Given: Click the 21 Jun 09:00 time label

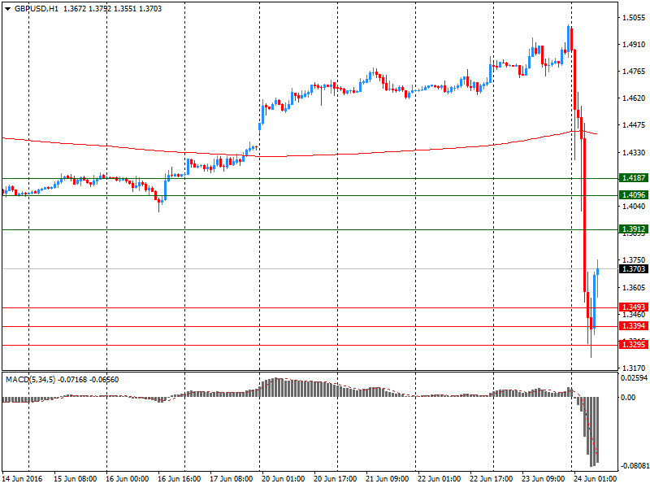Looking at the screenshot, I should 388,479.
